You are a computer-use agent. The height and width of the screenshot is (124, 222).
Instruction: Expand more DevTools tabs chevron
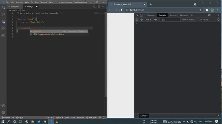pos(192,15)
